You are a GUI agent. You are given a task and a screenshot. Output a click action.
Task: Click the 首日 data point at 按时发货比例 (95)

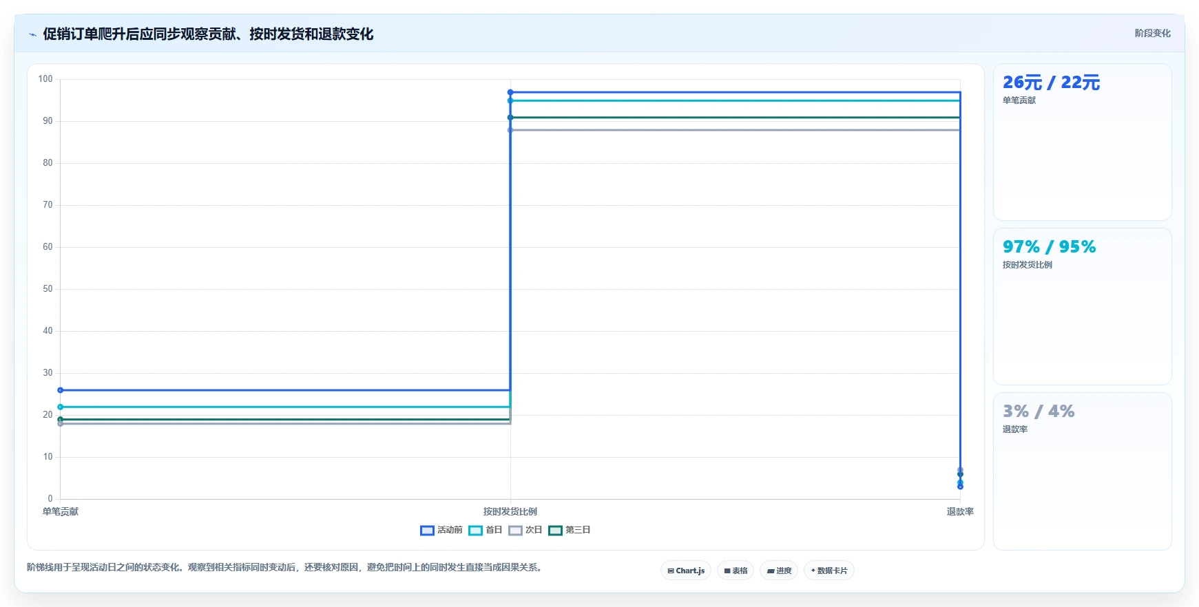pos(510,100)
